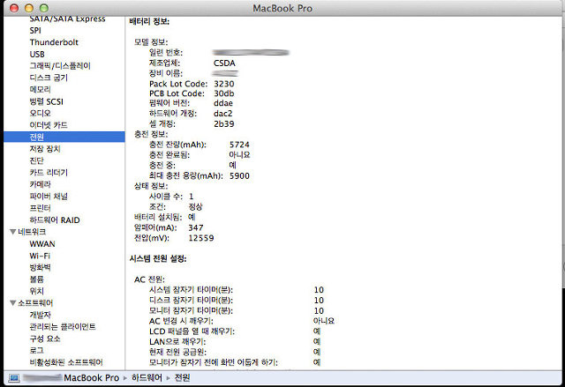Click MacBook Pro in path bar

91,377
